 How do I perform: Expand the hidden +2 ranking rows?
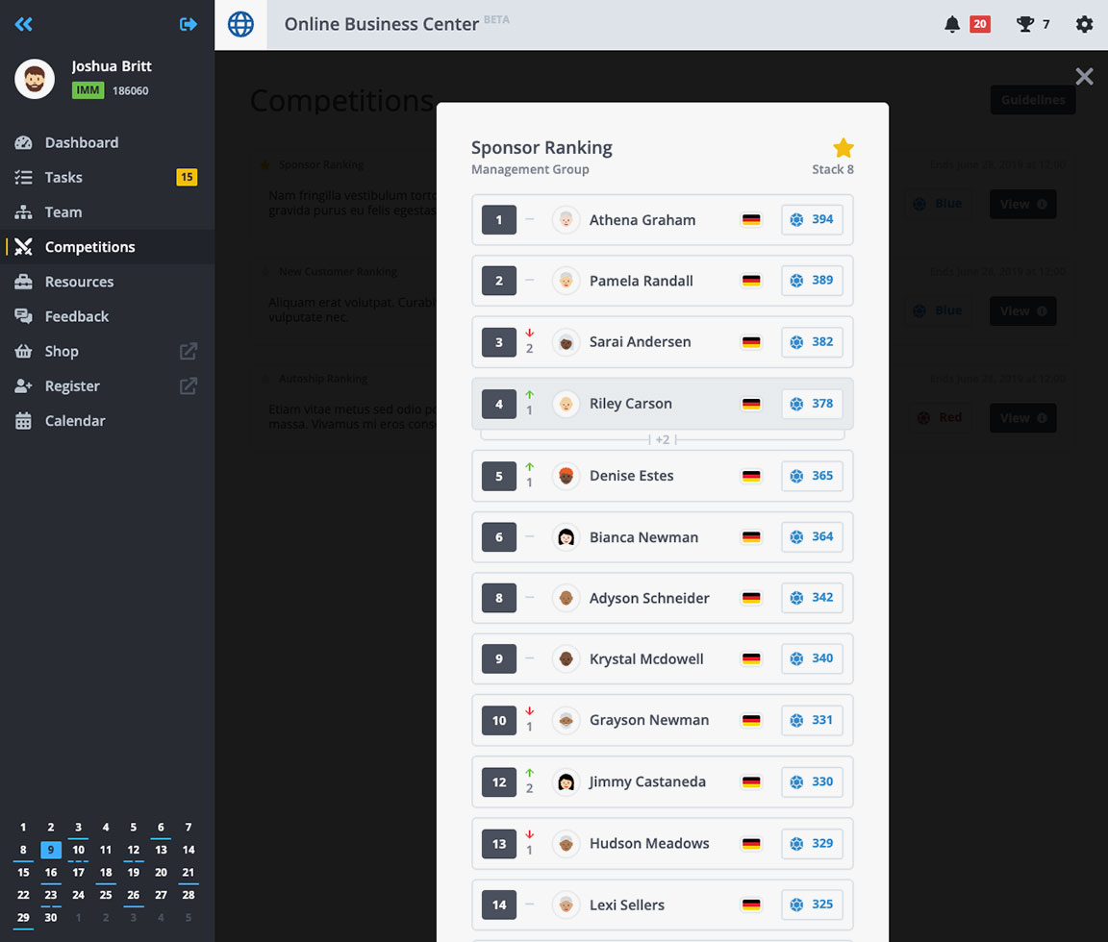click(x=663, y=439)
